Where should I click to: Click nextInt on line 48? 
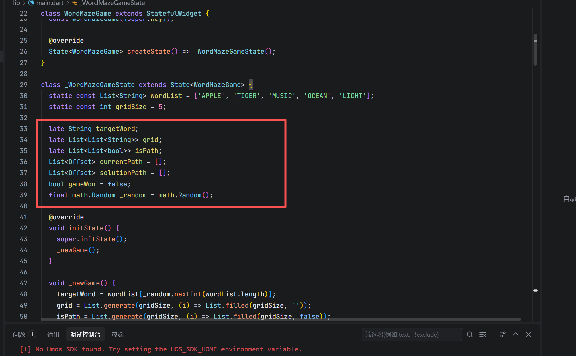188,294
